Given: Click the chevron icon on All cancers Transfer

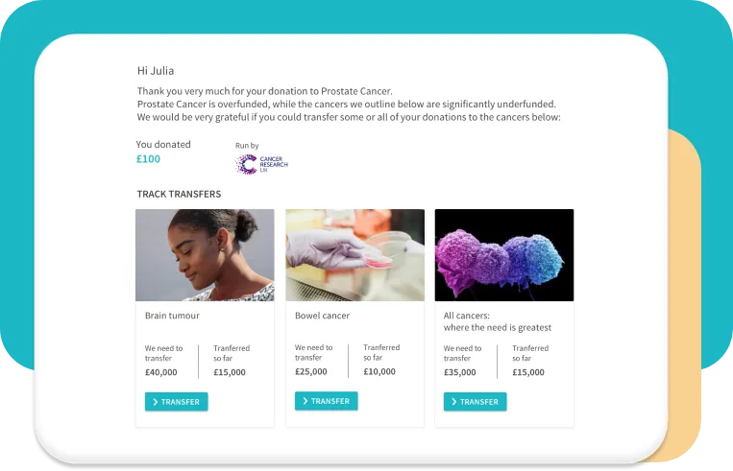Looking at the screenshot, I should [453, 402].
